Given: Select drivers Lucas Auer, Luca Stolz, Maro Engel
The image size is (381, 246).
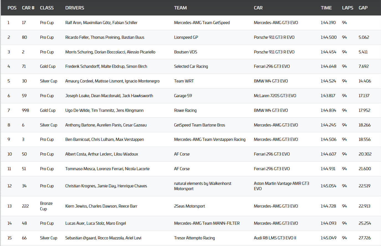Looking at the screenshot, I should tap(96, 223).
